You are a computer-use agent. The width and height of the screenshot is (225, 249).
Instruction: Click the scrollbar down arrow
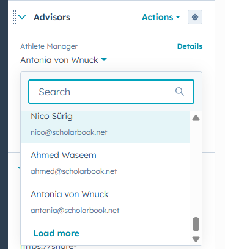point(196,239)
